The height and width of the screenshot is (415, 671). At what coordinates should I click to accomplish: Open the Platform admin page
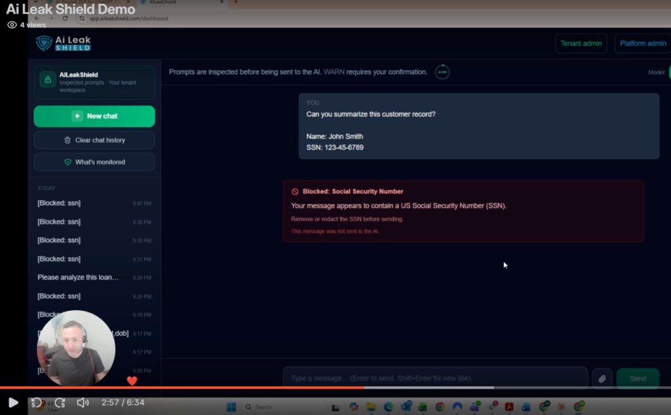[643, 44]
